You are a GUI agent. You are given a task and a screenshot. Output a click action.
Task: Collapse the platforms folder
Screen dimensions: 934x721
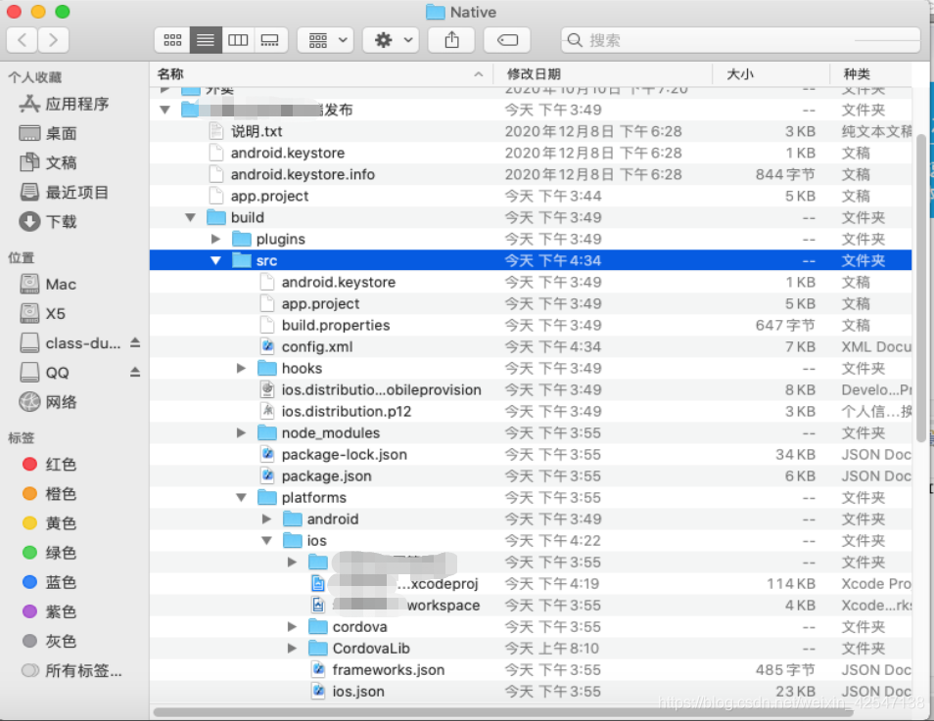coord(241,497)
